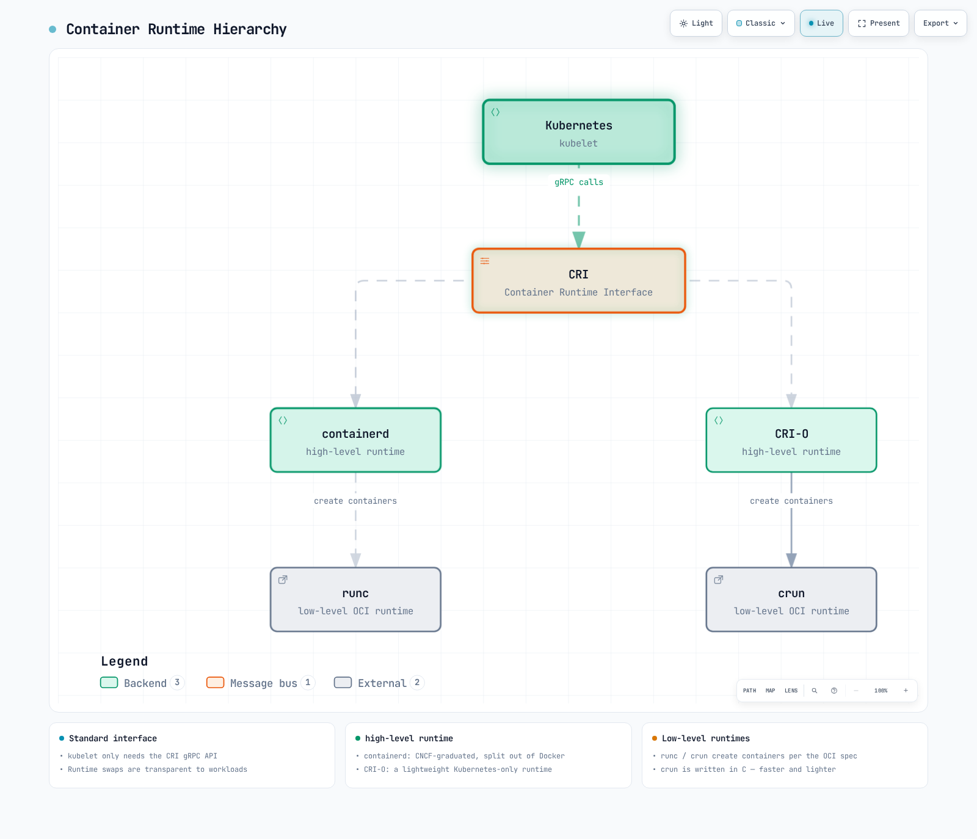Viewport: 977px width, 839px height.
Task: Select the Kubernetes kubelet node
Action: click(x=579, y=132)
